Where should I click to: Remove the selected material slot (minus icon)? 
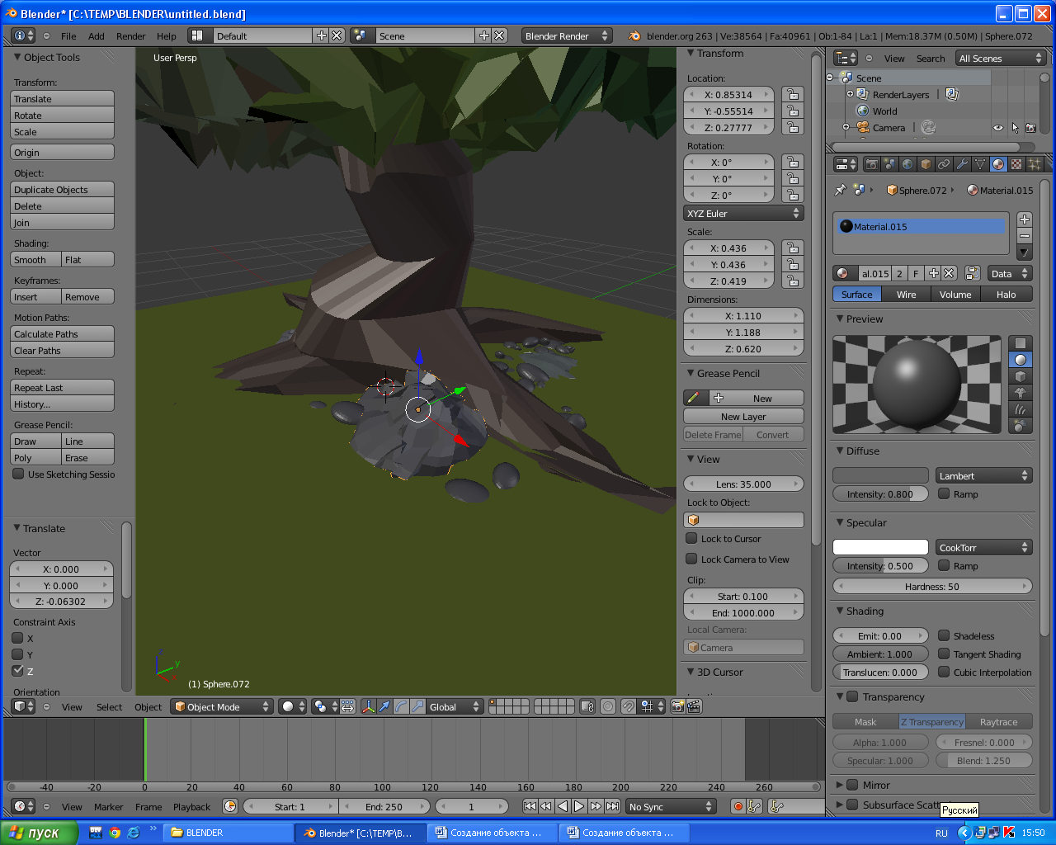click(x=1025, y=236)
